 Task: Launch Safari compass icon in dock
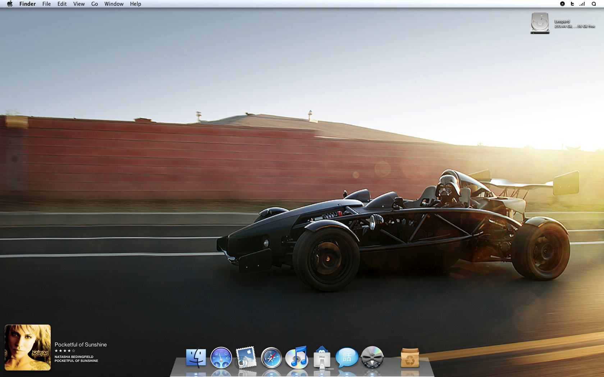(271, 358)
